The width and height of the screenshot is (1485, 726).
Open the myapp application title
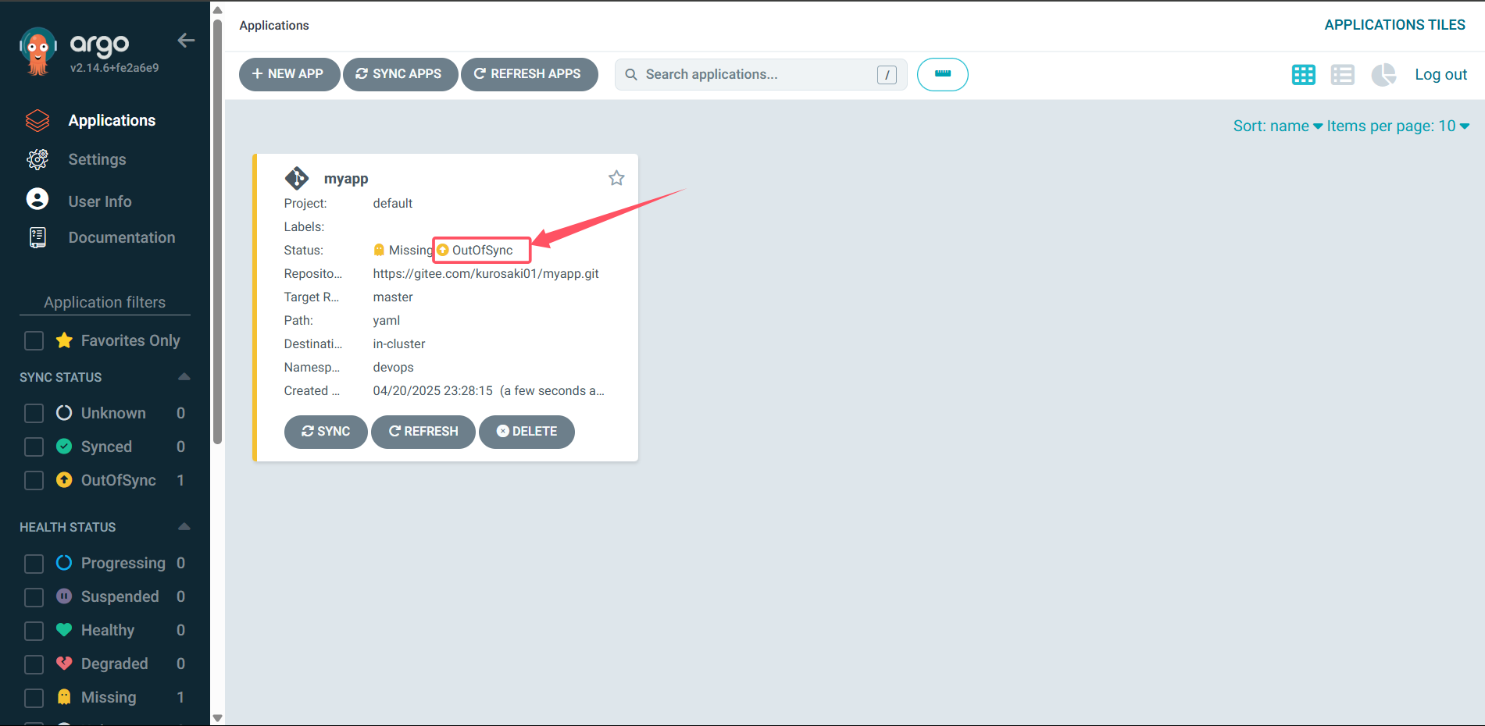(346, 179)
